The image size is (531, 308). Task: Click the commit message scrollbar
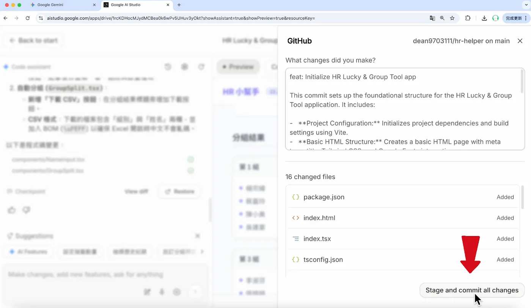point(522,81)
